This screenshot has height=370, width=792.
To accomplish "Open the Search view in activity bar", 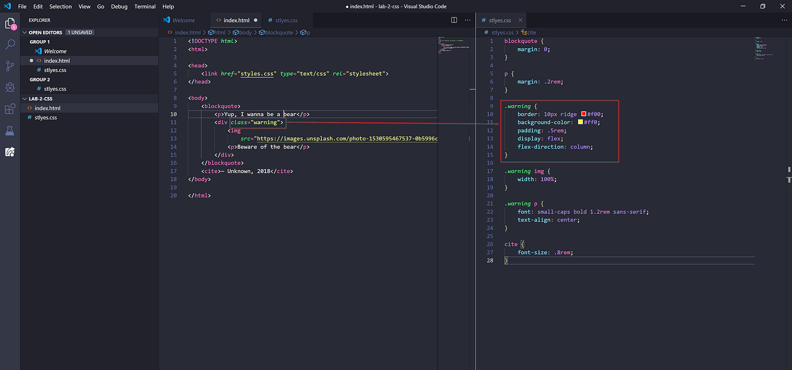I will point(10,45).
